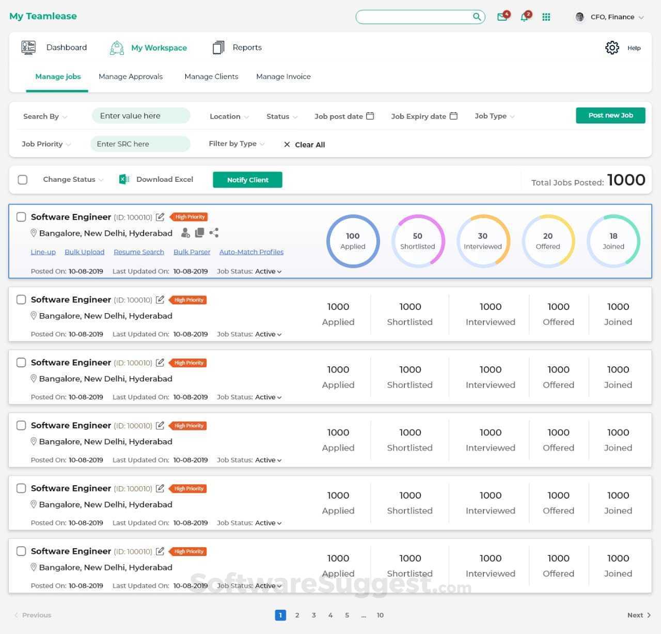Open the notifications bell
661x634 pixels.
tap(524, 17)
